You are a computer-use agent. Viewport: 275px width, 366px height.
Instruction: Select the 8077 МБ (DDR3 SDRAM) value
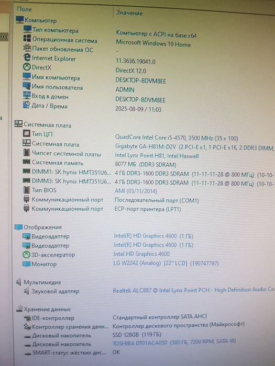click(146, 164)
